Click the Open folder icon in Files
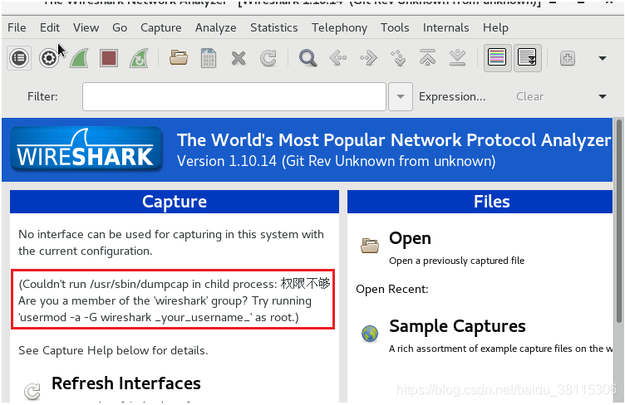Image resolution: width=625 pixels, height=405 pixels. coord(370,245)
